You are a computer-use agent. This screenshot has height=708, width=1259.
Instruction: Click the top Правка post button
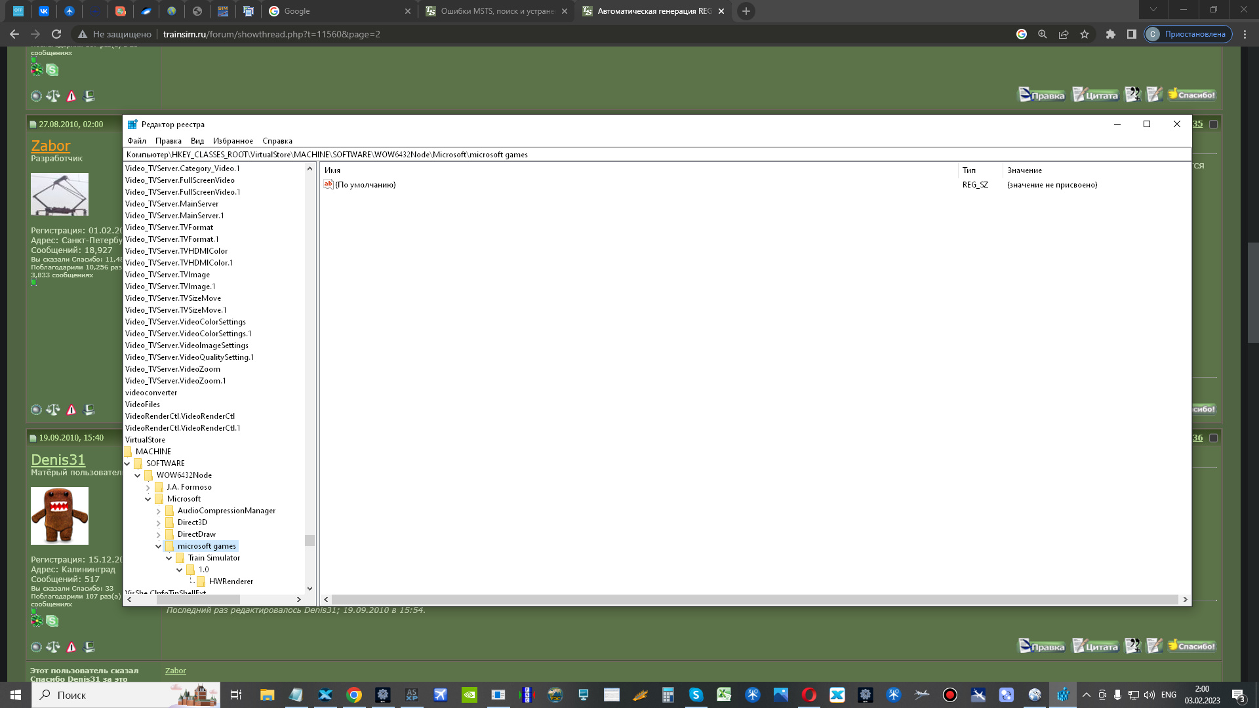pos(1041,95)
